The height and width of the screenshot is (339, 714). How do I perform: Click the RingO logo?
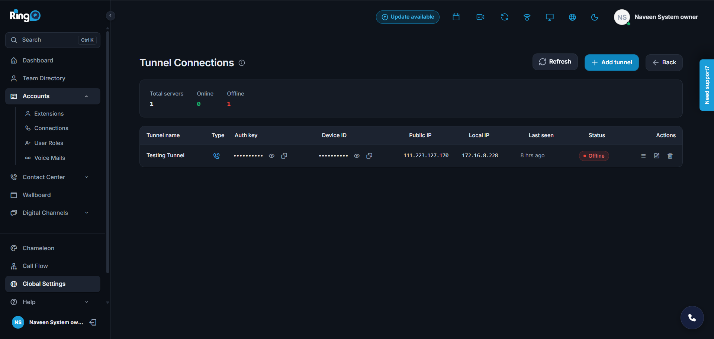[25, 16]
